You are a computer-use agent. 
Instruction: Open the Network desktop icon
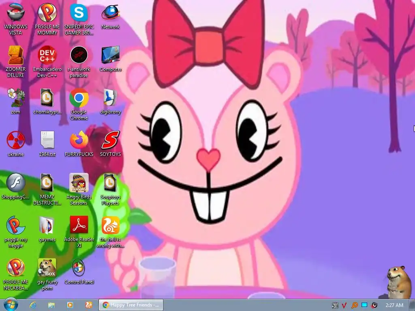point(110,16)
